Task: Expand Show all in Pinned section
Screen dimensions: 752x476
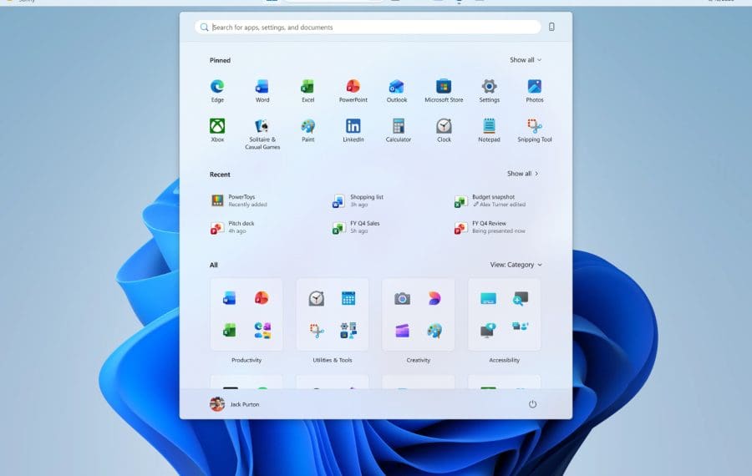Action: point(526,60)
